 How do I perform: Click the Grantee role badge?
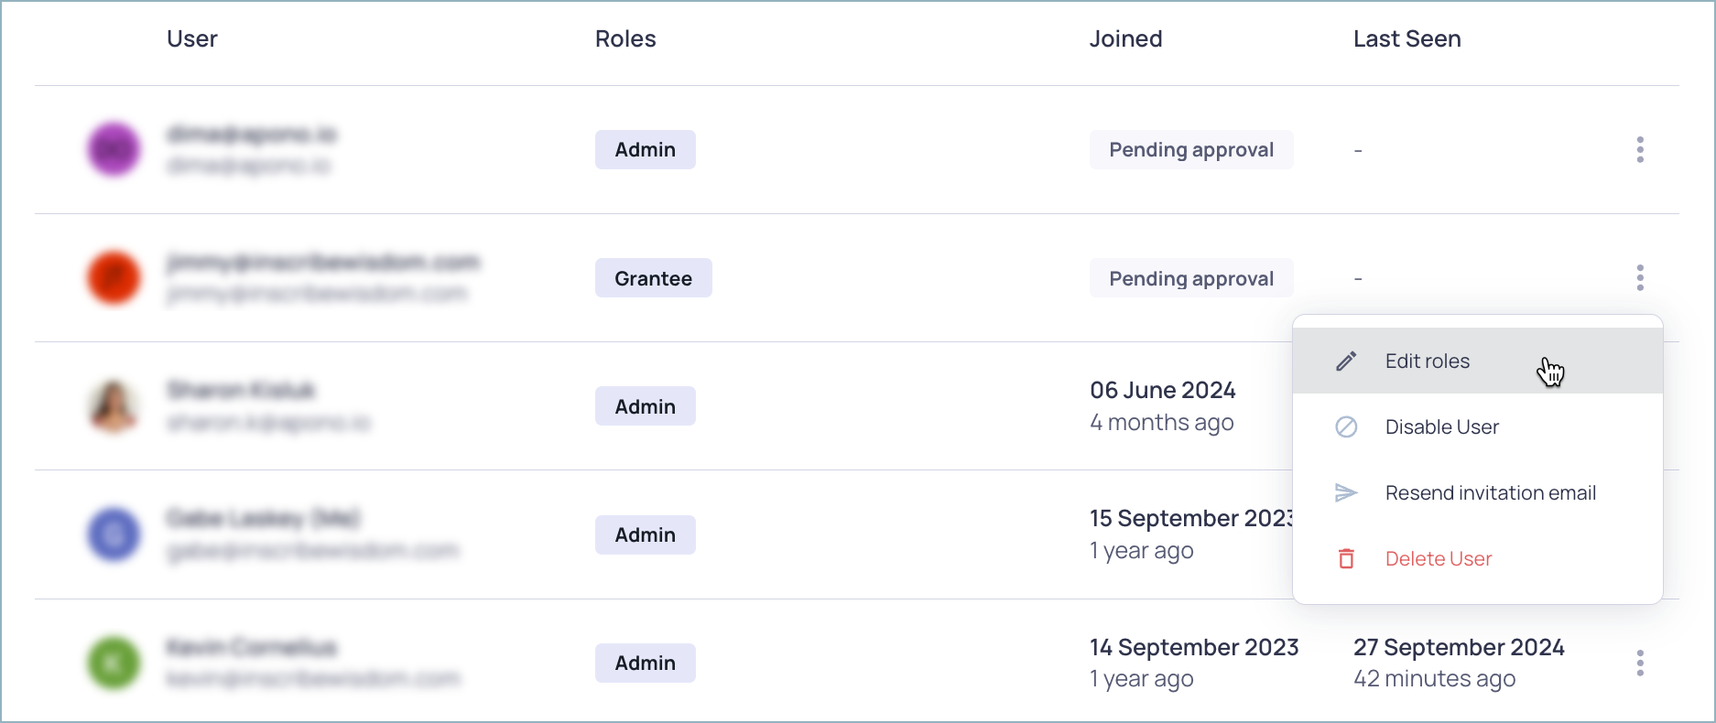(653, 278)
